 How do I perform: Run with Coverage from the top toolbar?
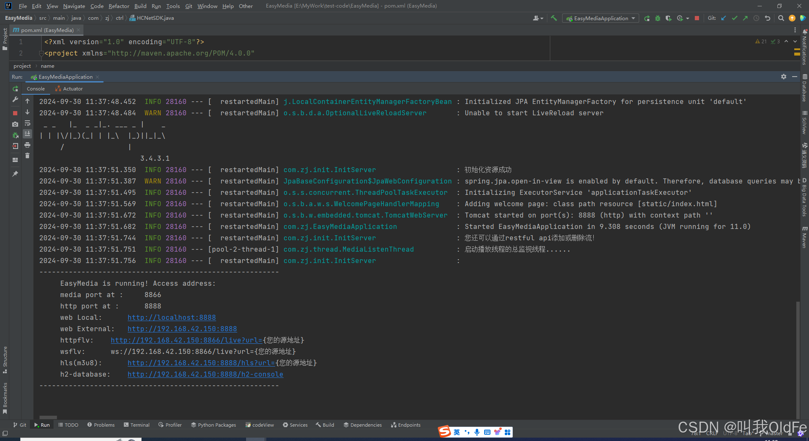pos(668,18)
